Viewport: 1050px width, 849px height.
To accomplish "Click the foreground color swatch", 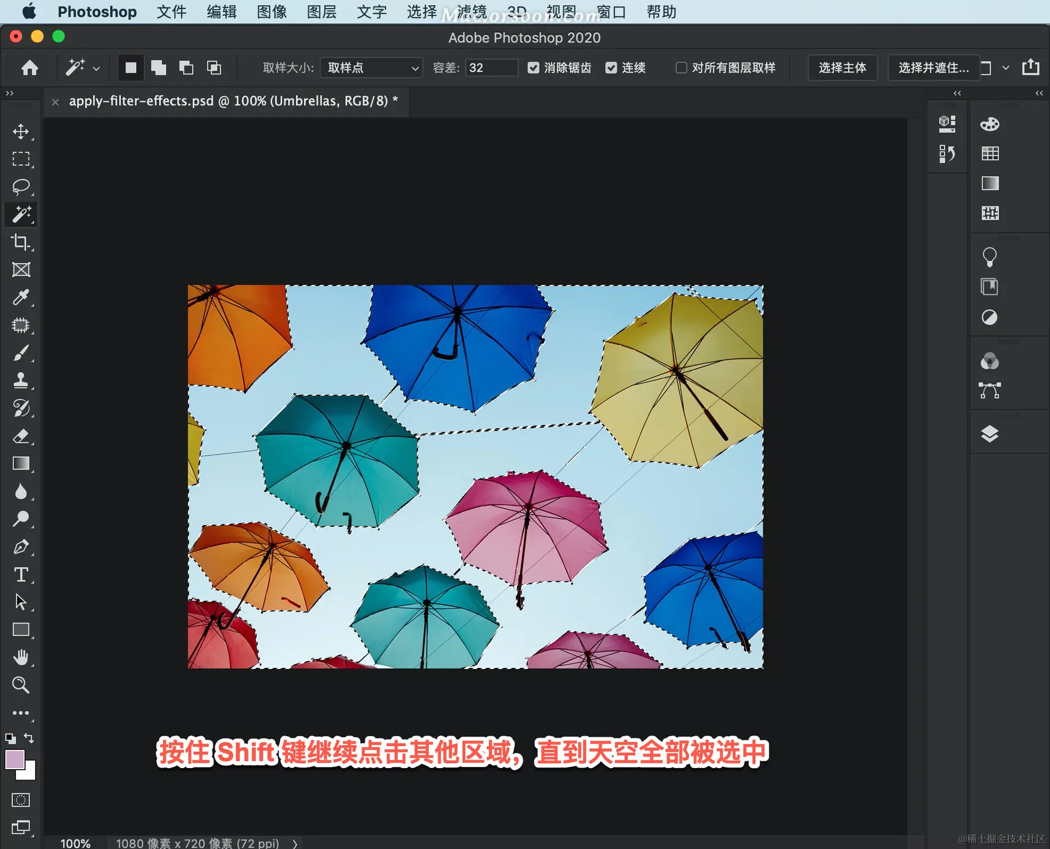I will [14, 759].
